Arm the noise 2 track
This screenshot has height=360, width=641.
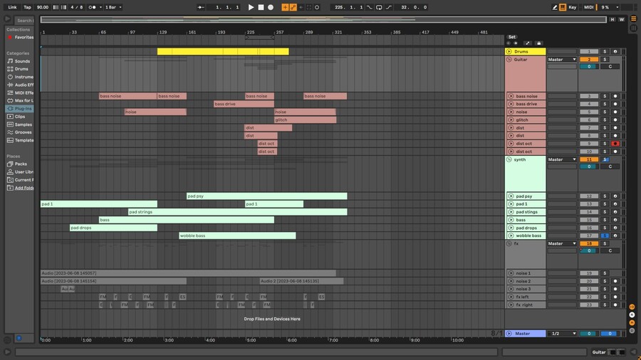pos(615,281)
